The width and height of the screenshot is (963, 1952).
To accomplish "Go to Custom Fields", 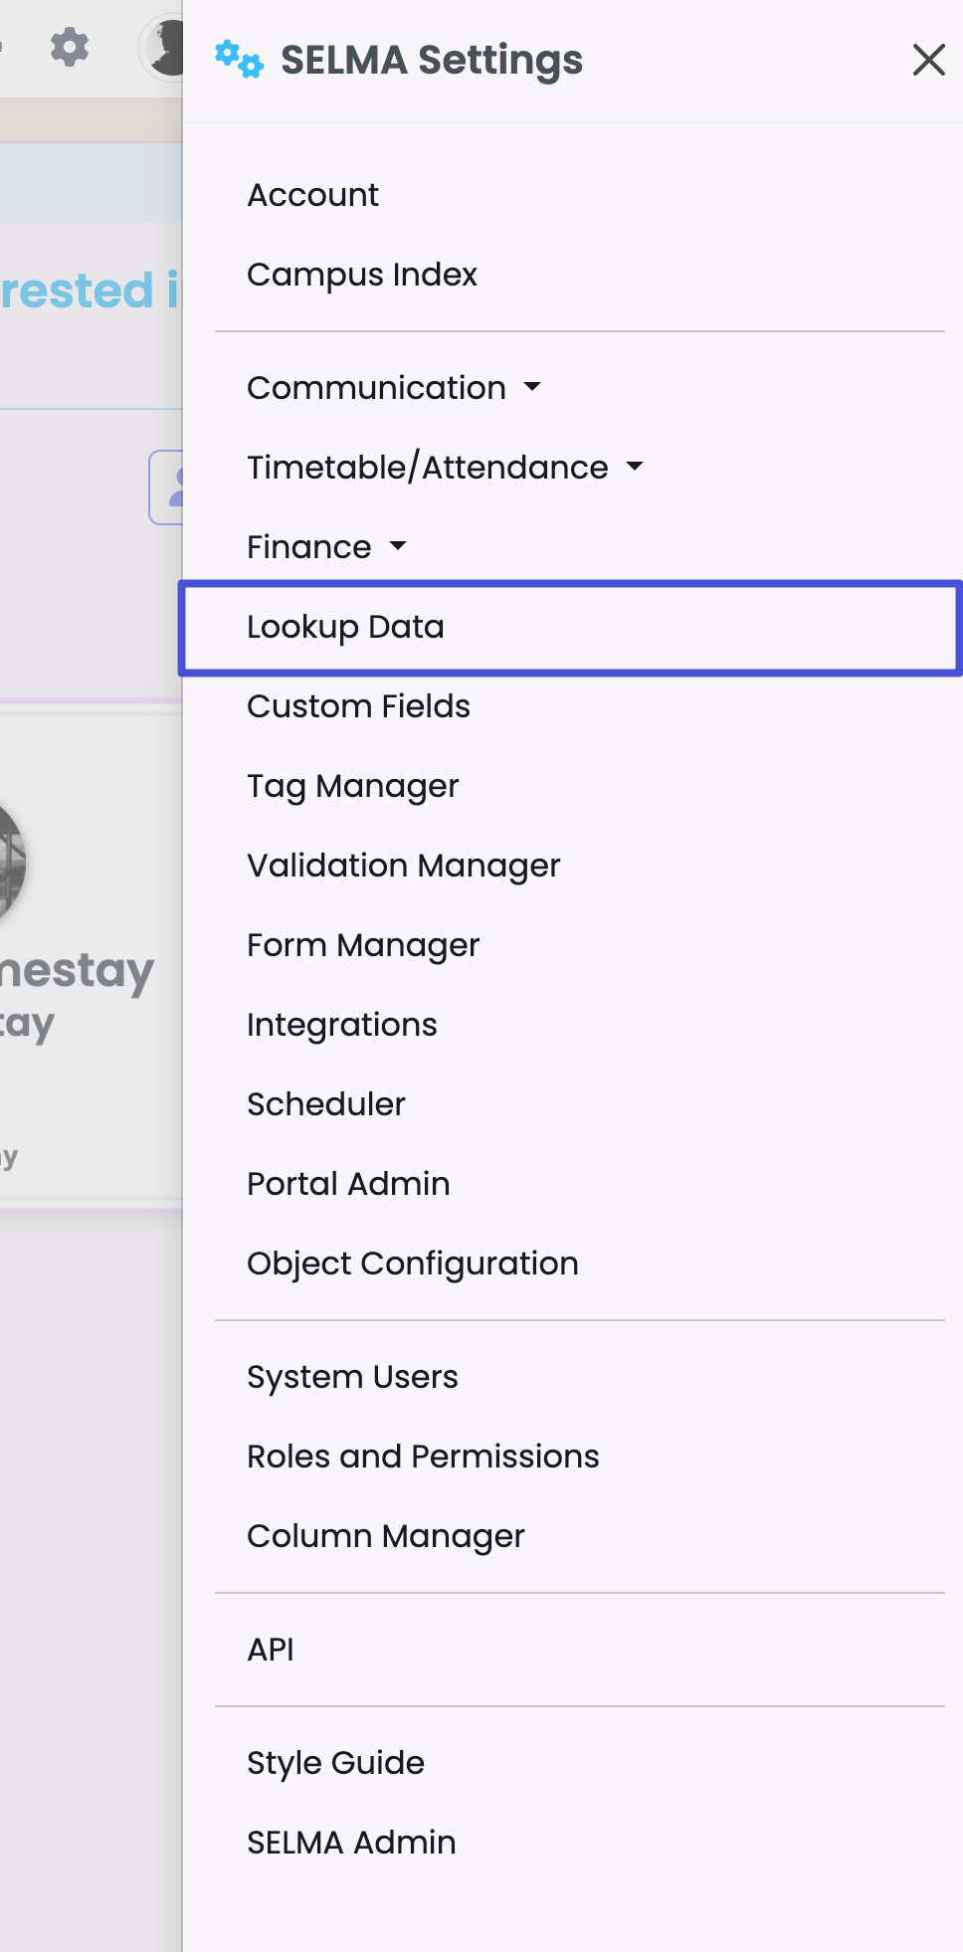I will point(358,706).
